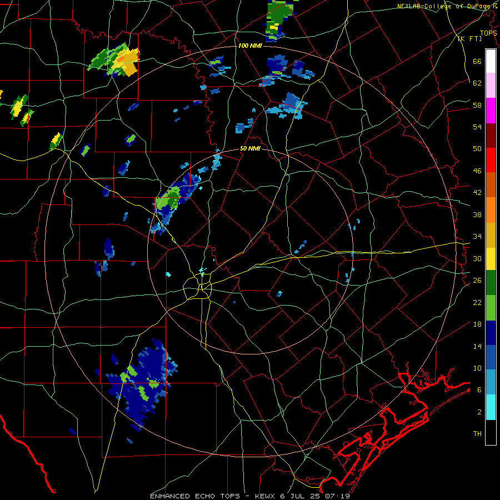Click the 100 NMI range ring label
The width and height of the screenshot is (500, 500).
click(x=250, y=46)
